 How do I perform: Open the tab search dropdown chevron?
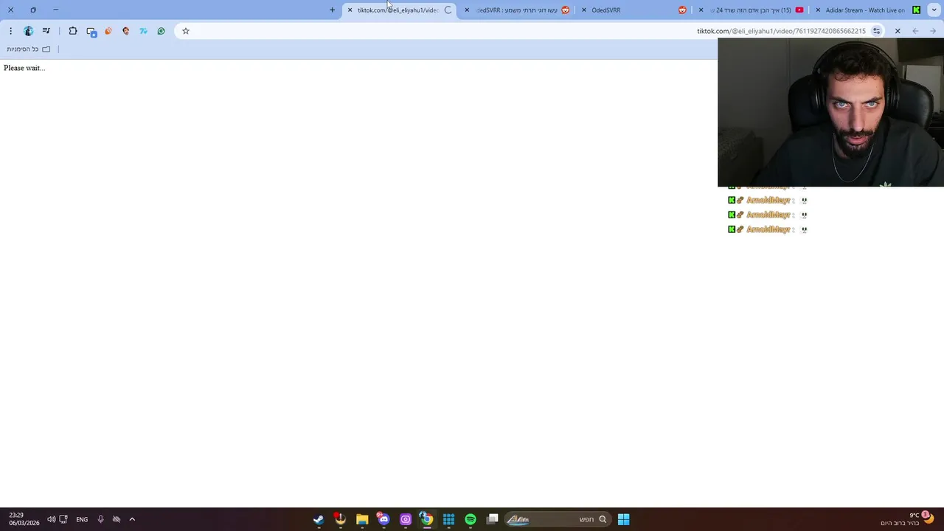[x=934, y=10]
